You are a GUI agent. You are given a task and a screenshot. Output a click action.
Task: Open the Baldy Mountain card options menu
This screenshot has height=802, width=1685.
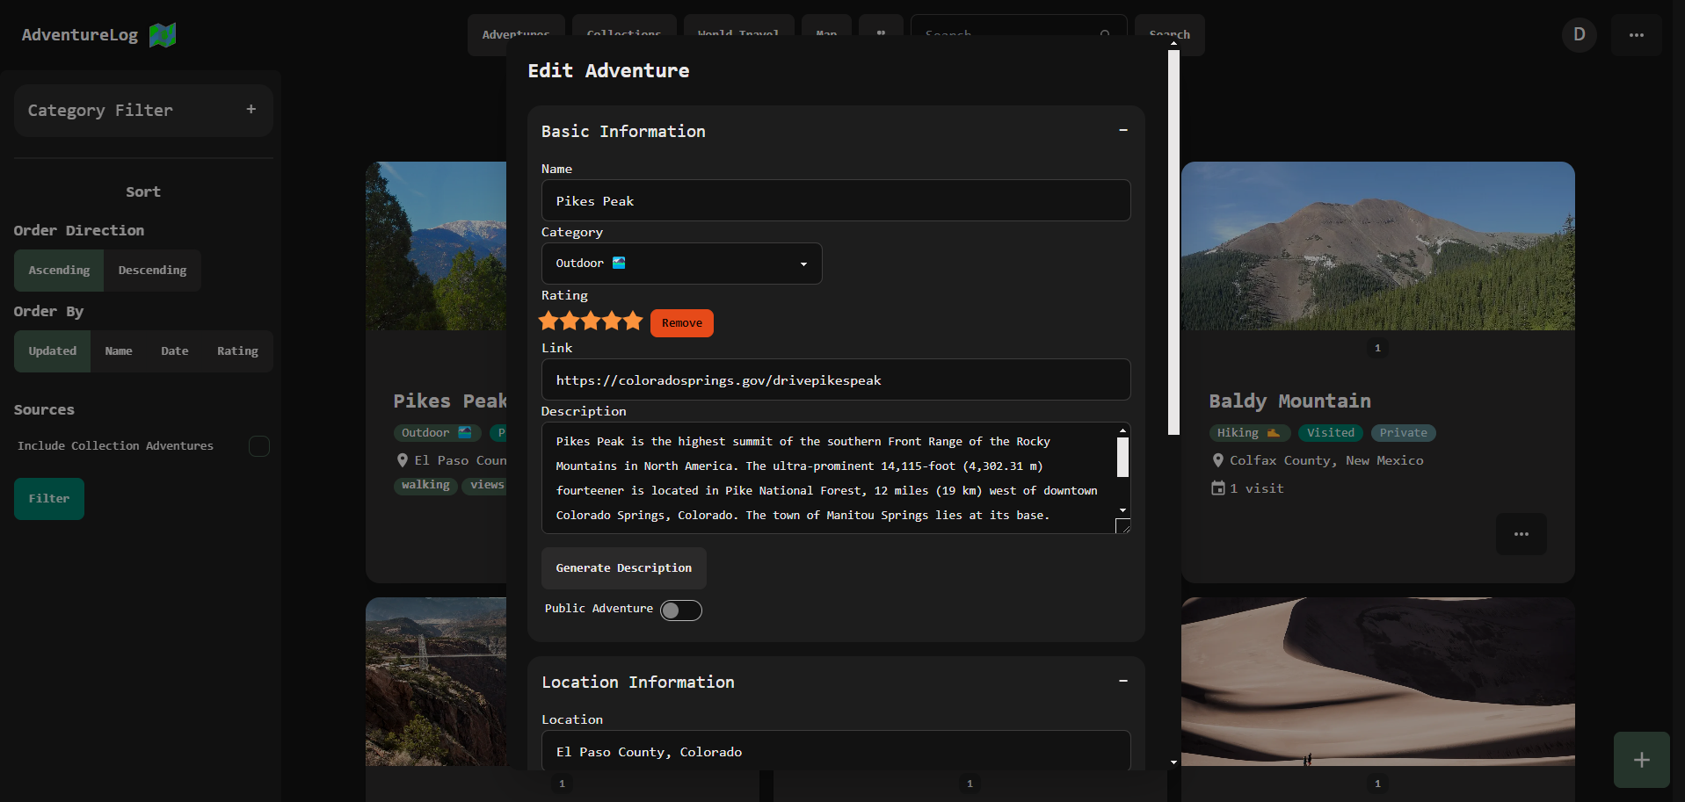point(1521,534)
